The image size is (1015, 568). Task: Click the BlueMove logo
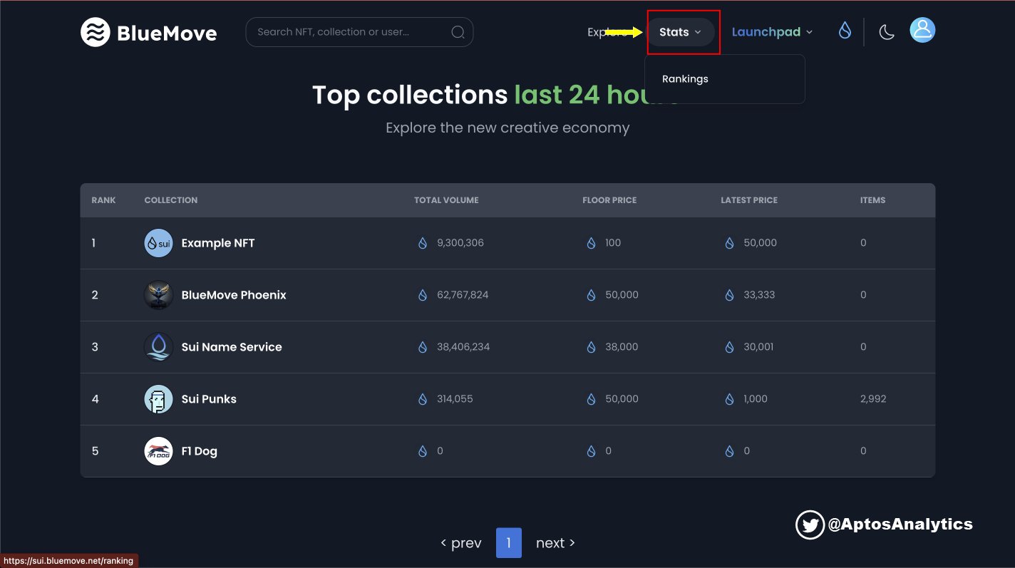[148, 31]
